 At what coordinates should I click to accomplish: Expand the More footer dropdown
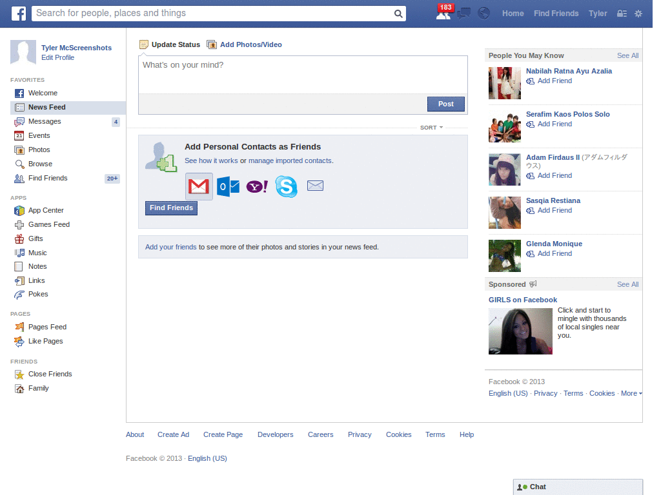coord(631,393)
